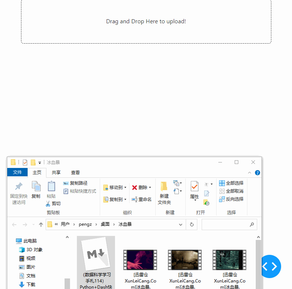292x289 pixels.
Task: Click the quick access New folder icon
Action: (33, 162)
